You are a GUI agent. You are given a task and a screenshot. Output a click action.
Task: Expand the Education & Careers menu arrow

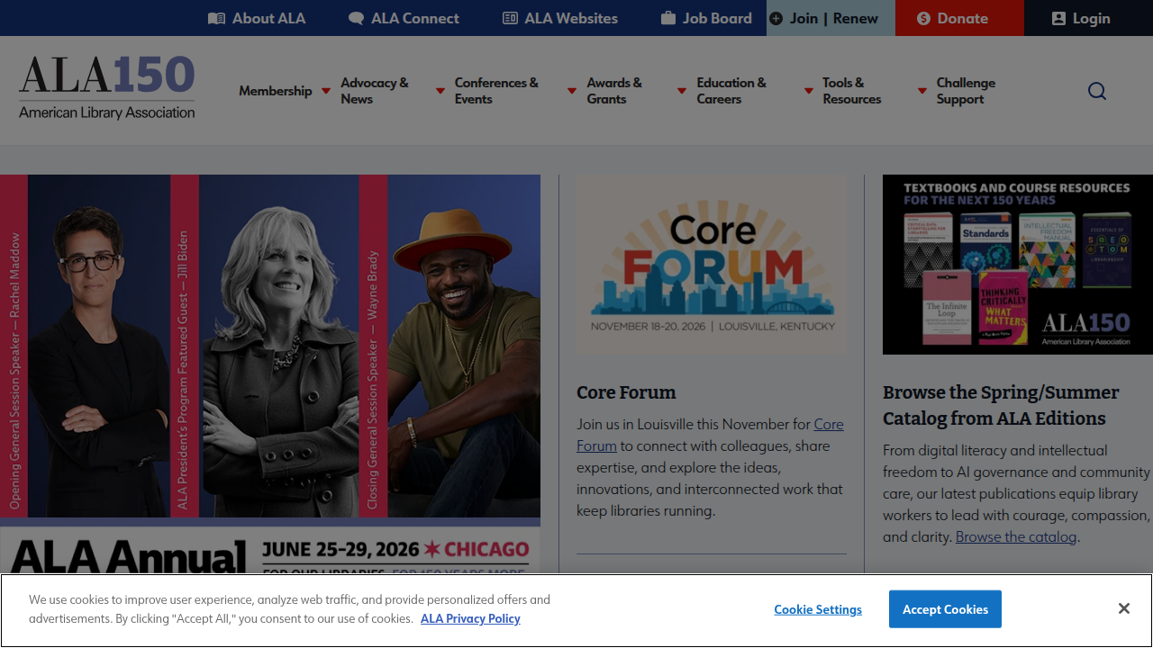pyautogui.click(x=808, y=91)
